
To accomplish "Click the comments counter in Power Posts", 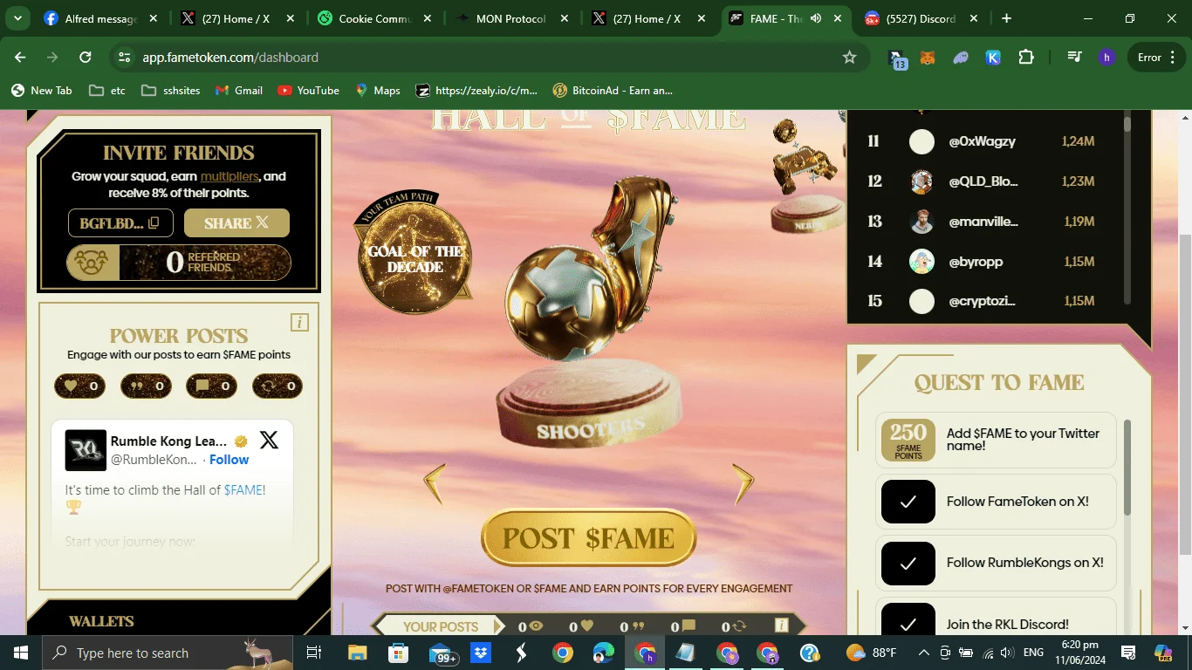I will [x=211, y=386].
